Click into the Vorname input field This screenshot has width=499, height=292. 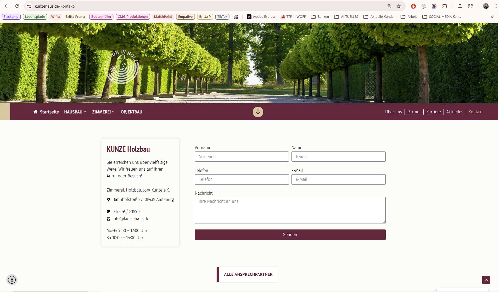tap(242, 157)
